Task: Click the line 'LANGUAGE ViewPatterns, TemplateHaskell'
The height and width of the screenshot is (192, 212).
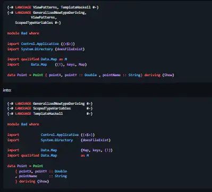Action: pyautogui.click(x=53, y=7)
